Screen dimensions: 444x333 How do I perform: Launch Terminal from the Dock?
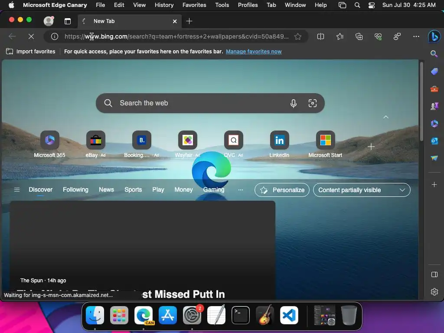[240, 315]
